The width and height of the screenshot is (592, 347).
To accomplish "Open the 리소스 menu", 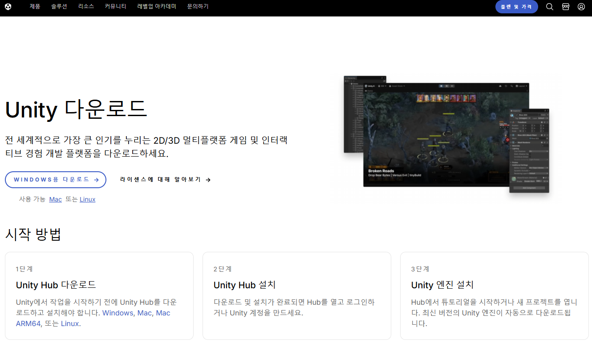I will tap(86, 7).
